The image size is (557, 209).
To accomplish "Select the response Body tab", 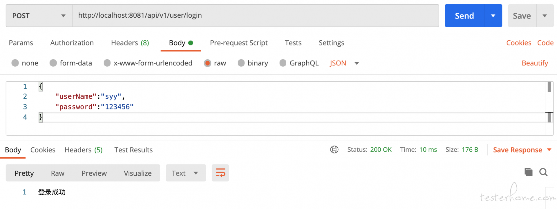I will (13, 150).
